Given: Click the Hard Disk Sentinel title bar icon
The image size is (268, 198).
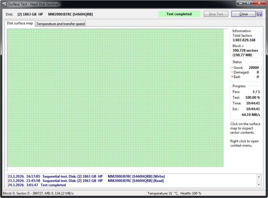Looking at the screenshot, I should tap(5, 4).
